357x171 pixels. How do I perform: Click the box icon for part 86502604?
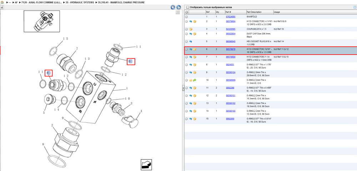[x=195, y=34]
